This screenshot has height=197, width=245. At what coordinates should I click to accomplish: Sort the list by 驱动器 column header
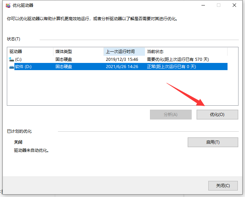coord(30,52)
